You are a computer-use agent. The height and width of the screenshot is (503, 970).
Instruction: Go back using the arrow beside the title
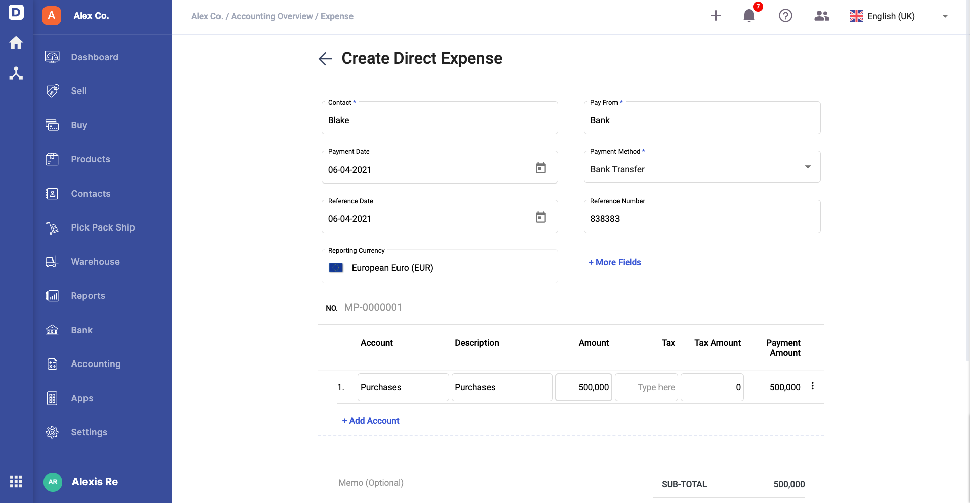[325, 59]
